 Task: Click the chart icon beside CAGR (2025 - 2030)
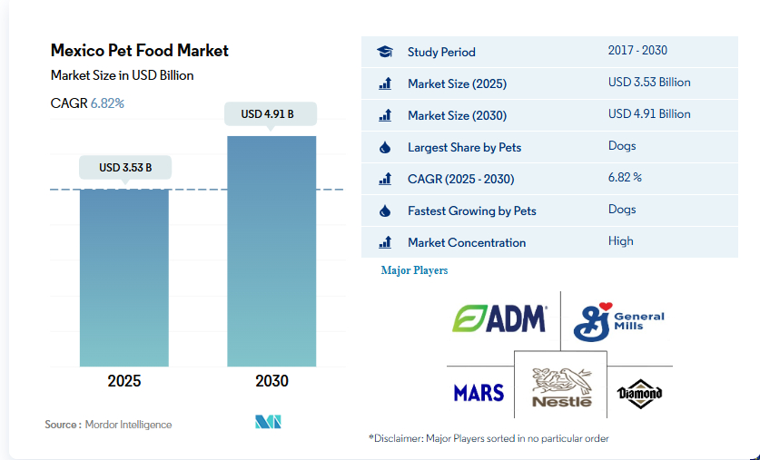(384, 179)
